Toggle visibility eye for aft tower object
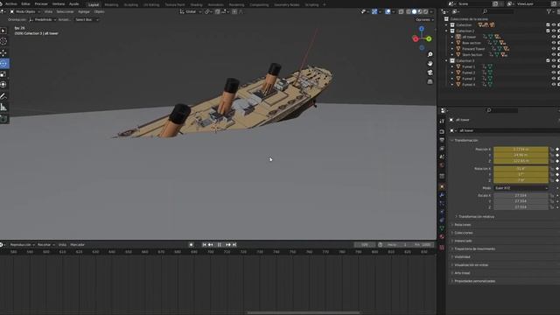The height and width of the screenshot is (315, 560). pos(554,37)
